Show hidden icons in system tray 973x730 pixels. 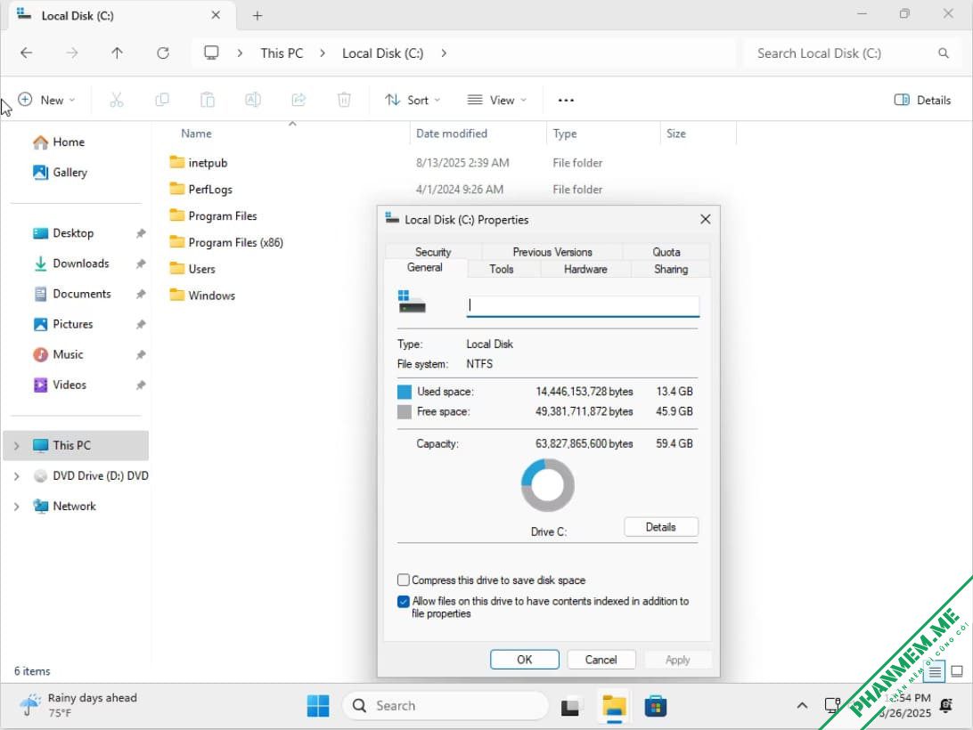click(802, 706)
